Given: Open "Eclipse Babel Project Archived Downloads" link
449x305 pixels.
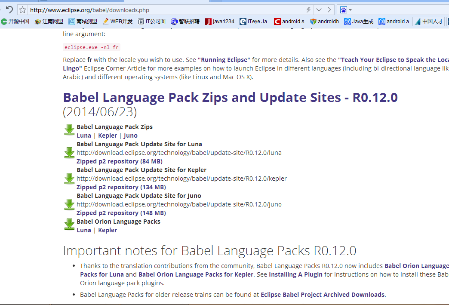Looking at the screenshot, I should pyautogui.click(x=323, y=295).
